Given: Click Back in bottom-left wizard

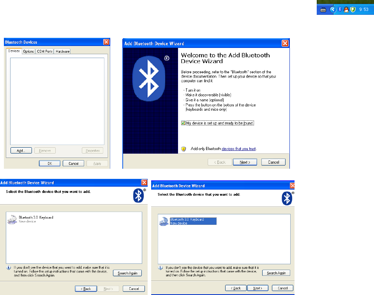Looking at the screenshot, I should tap(86, 288).
